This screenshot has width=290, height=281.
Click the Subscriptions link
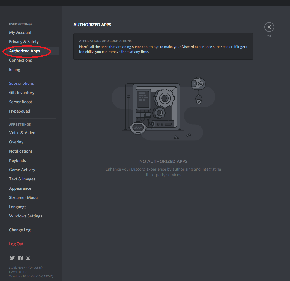pos(21,83)
